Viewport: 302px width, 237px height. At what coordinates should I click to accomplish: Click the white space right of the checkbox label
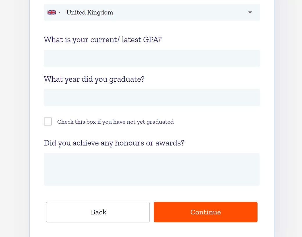pos(218,122)
